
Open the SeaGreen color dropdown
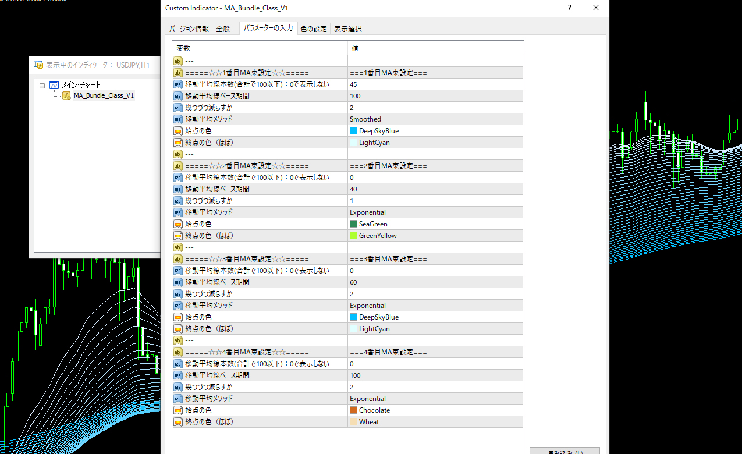pyautogui.click(x=435, y=224)
